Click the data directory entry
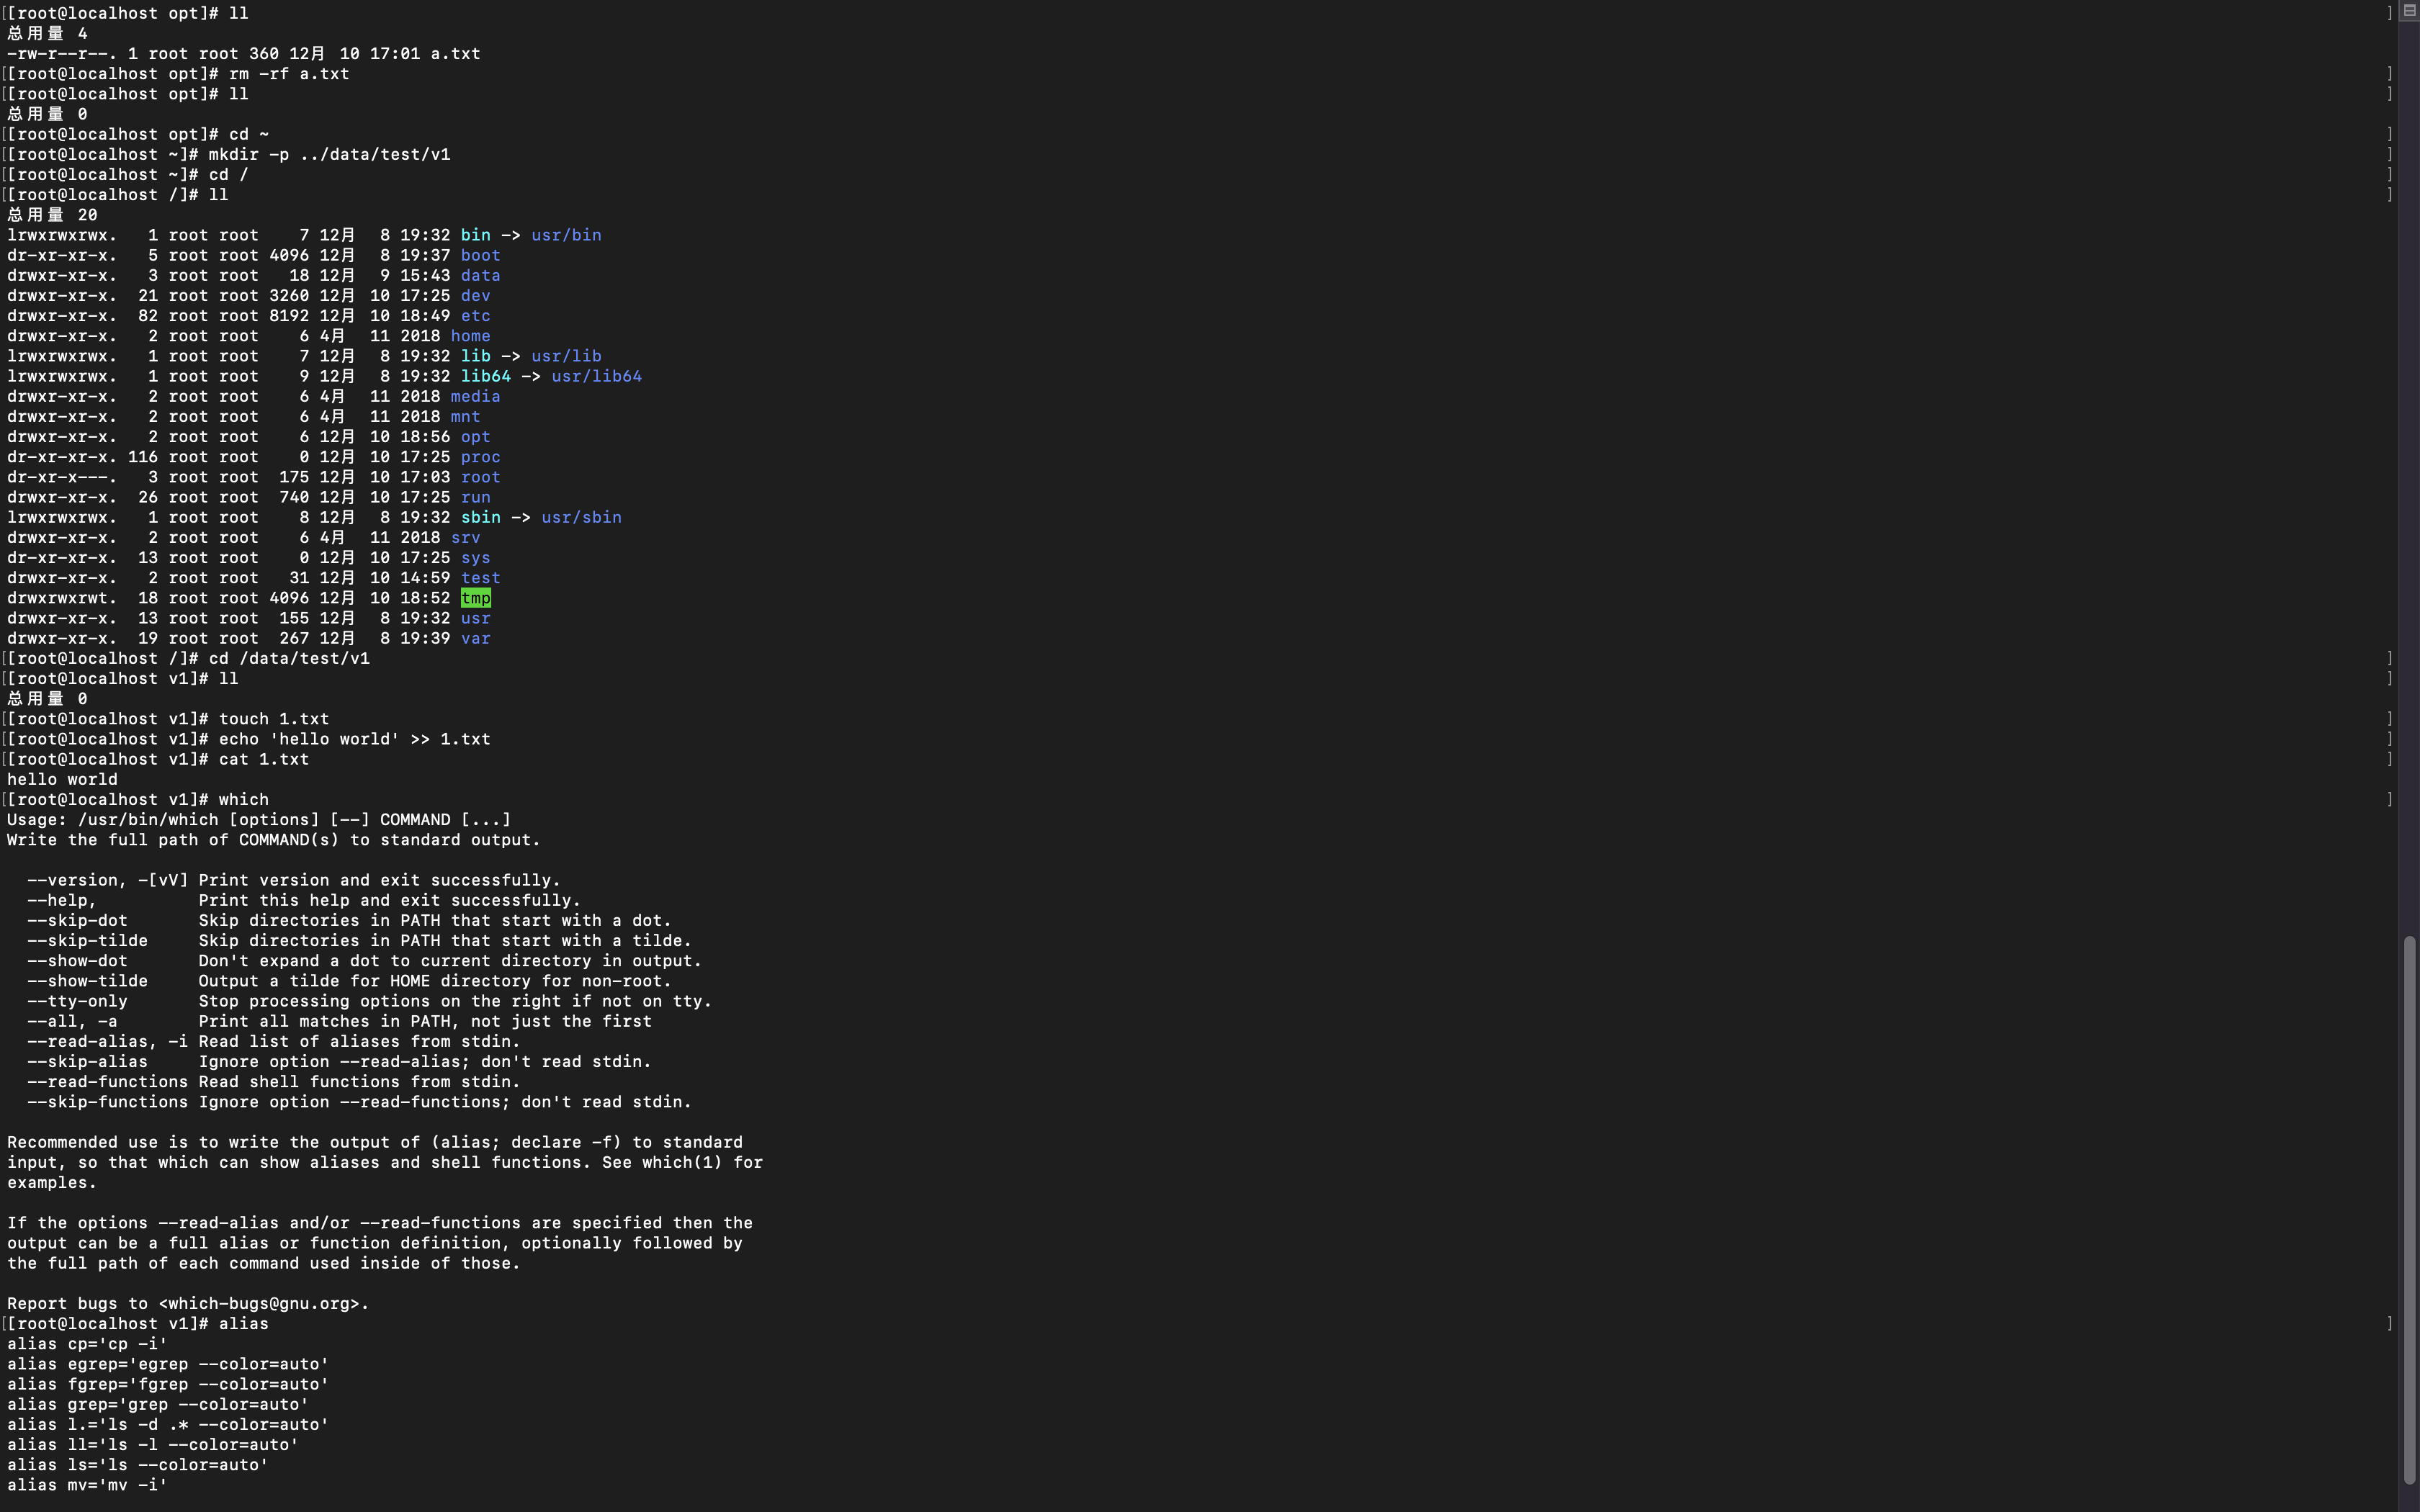2420x1512 pixels. point(480,275)
